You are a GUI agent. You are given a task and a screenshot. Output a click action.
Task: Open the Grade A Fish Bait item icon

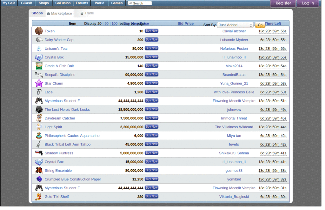(39, 65)
